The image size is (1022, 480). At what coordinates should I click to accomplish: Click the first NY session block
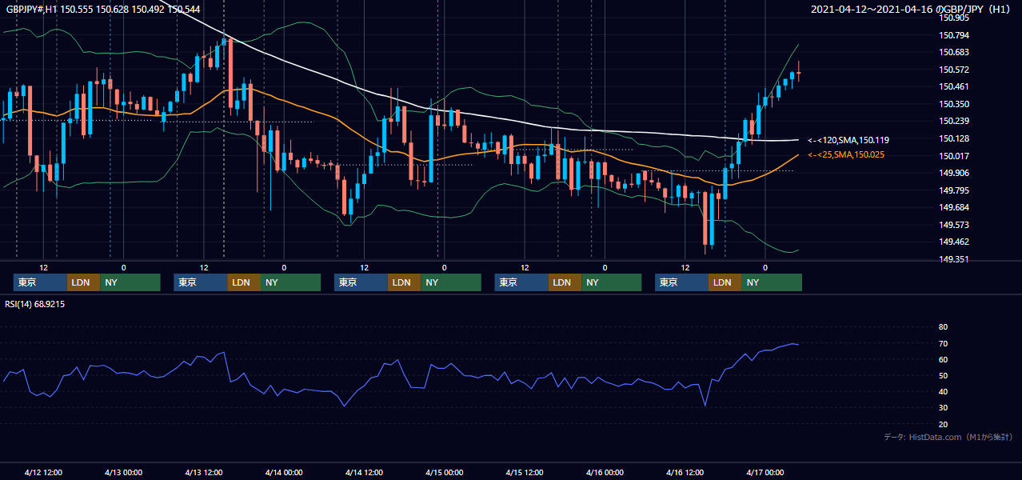point(130,282)
